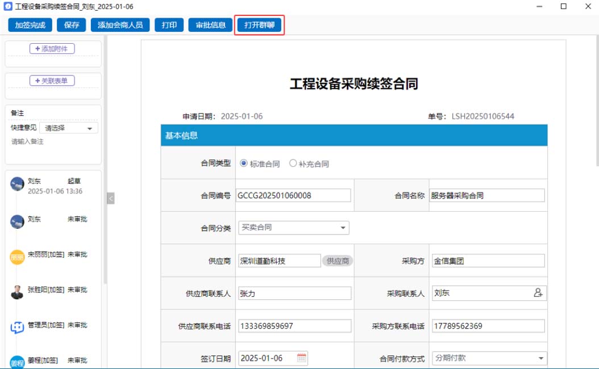Click 管理员 robot avatar icon

[17, 327]
